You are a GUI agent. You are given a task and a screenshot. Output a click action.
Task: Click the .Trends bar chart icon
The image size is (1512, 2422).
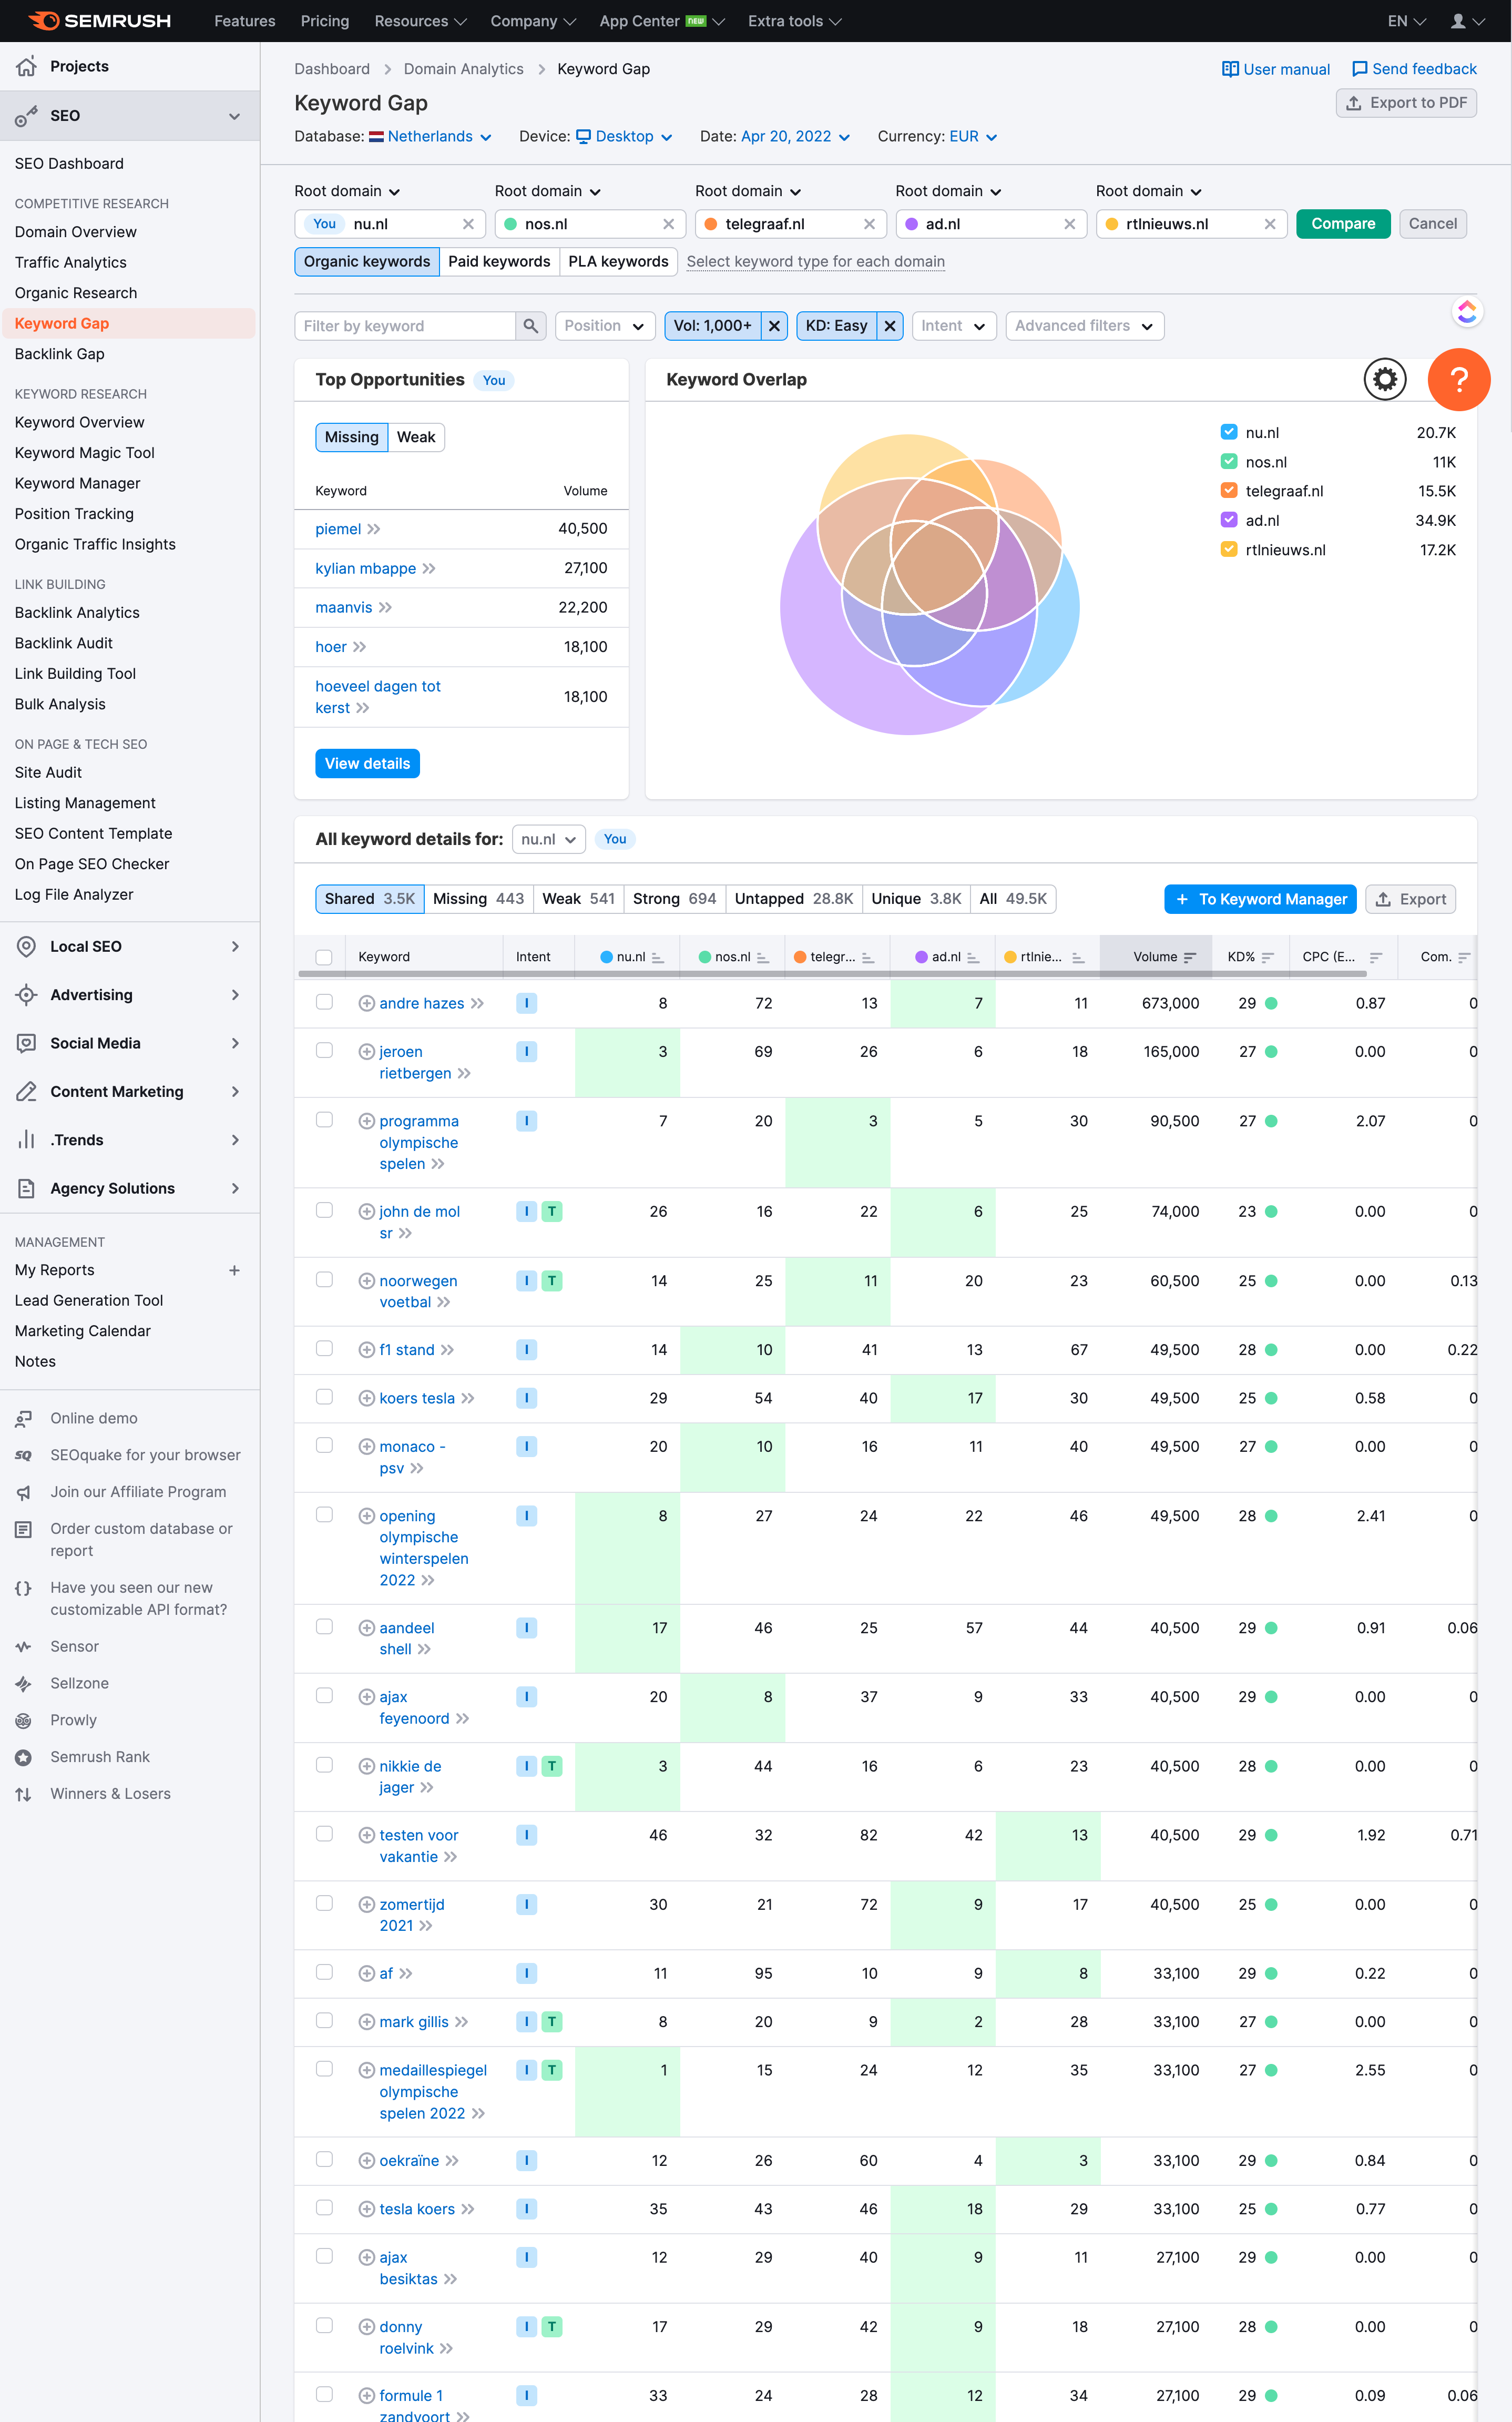[x=27, y=1140]
